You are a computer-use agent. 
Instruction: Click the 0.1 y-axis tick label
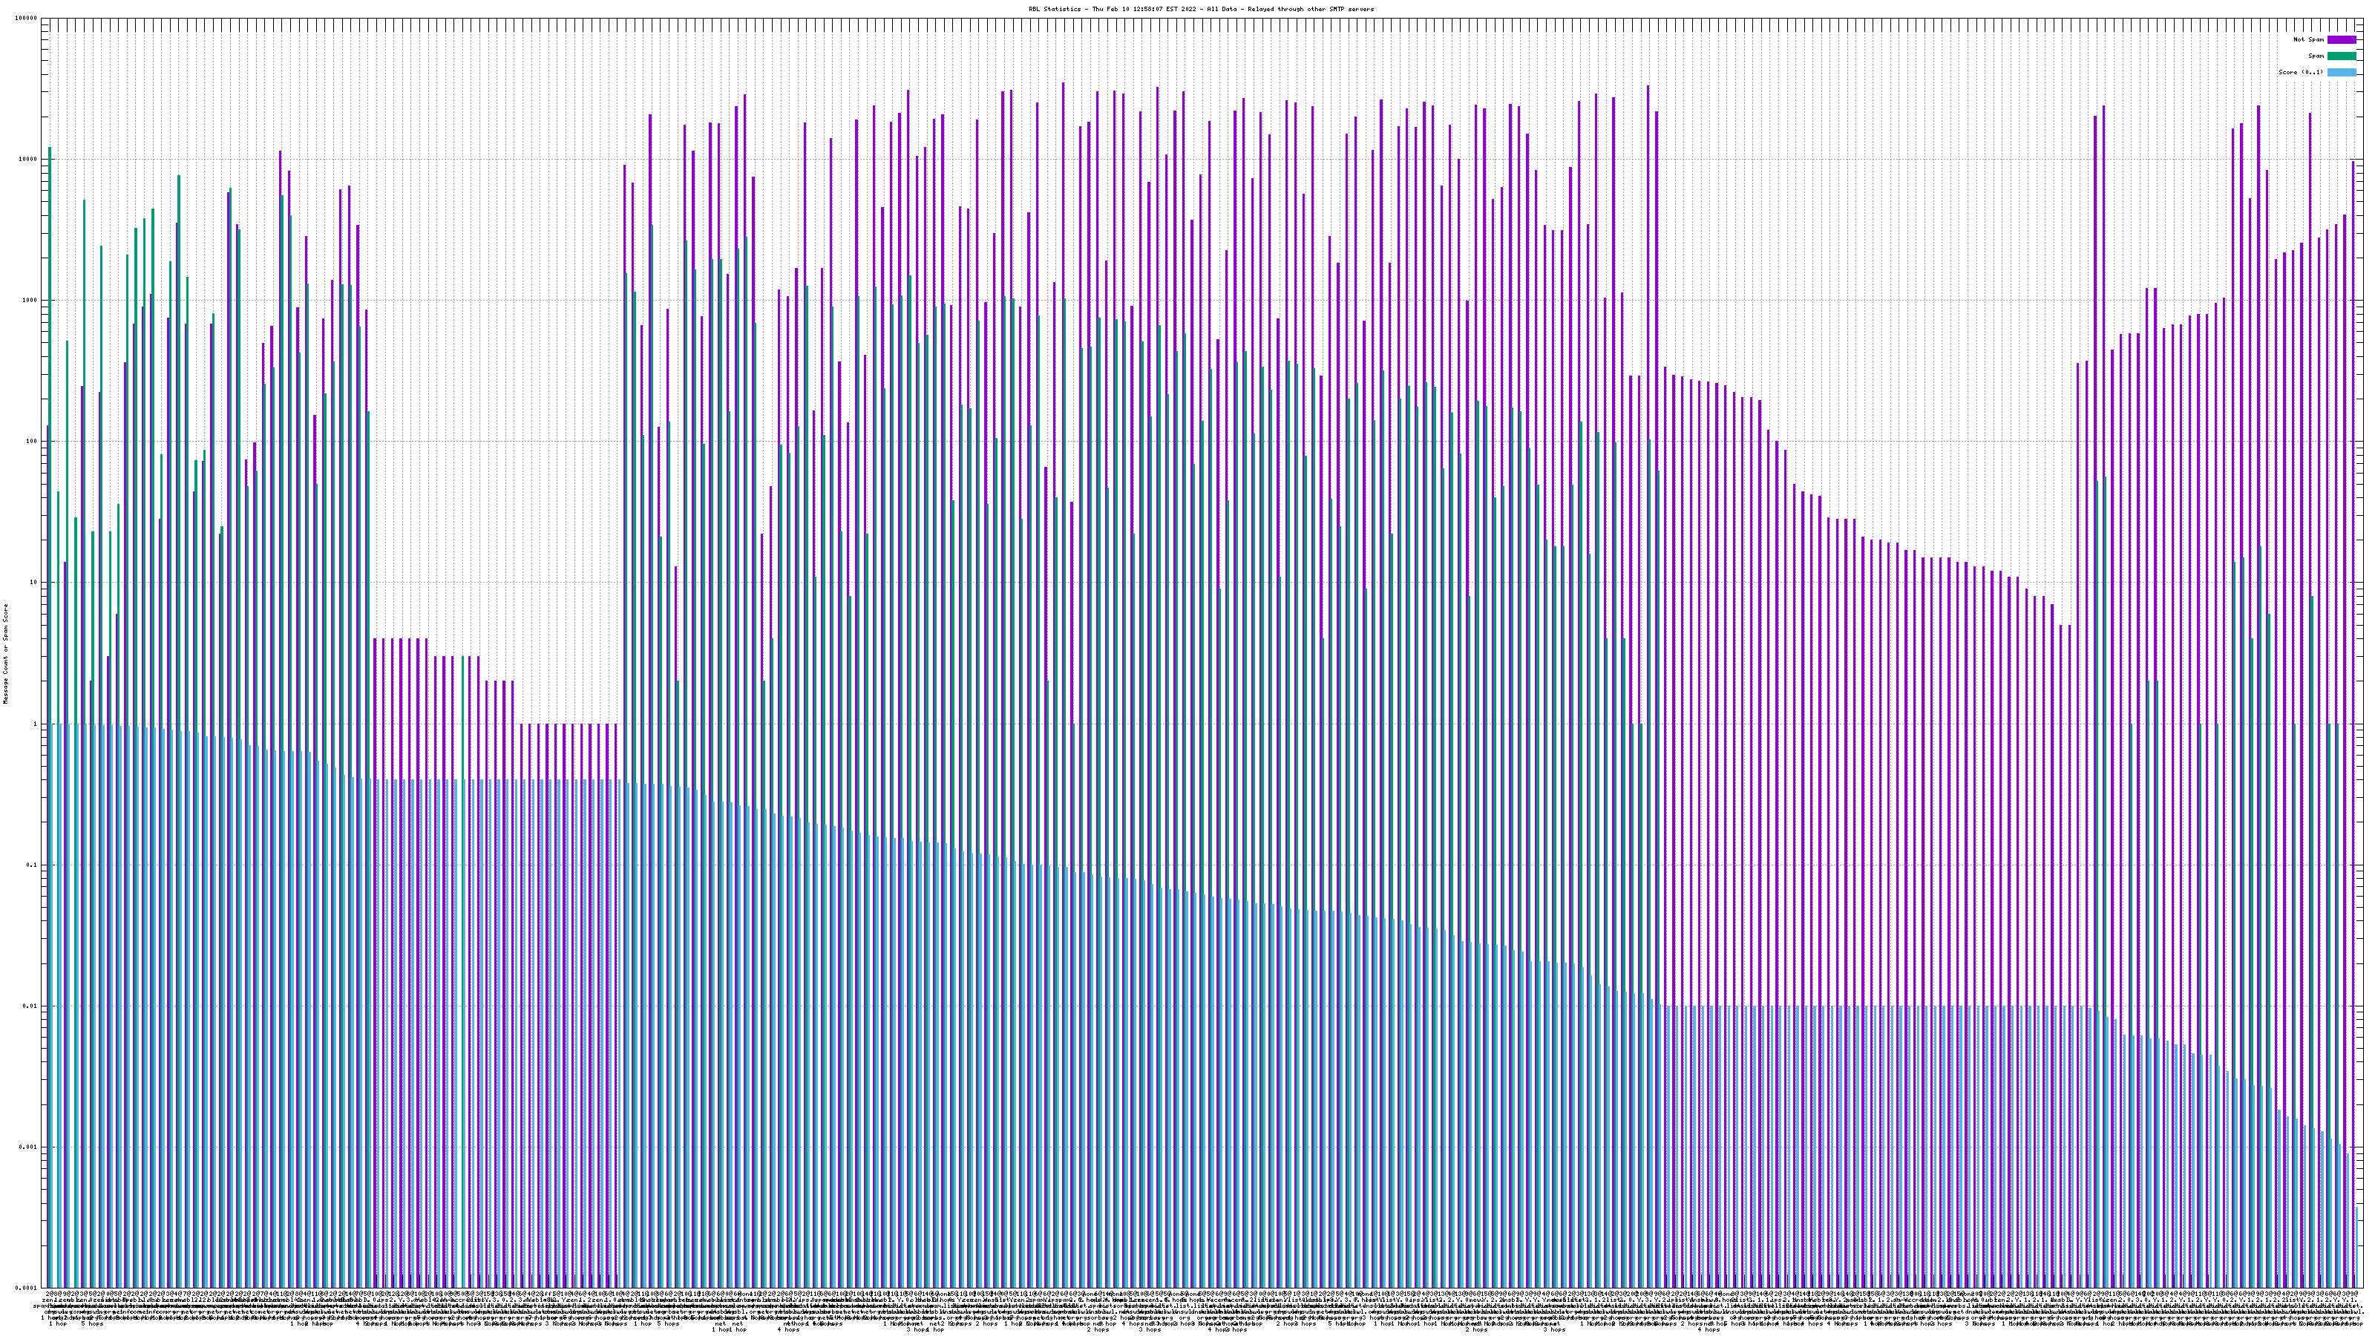[32, 865]
